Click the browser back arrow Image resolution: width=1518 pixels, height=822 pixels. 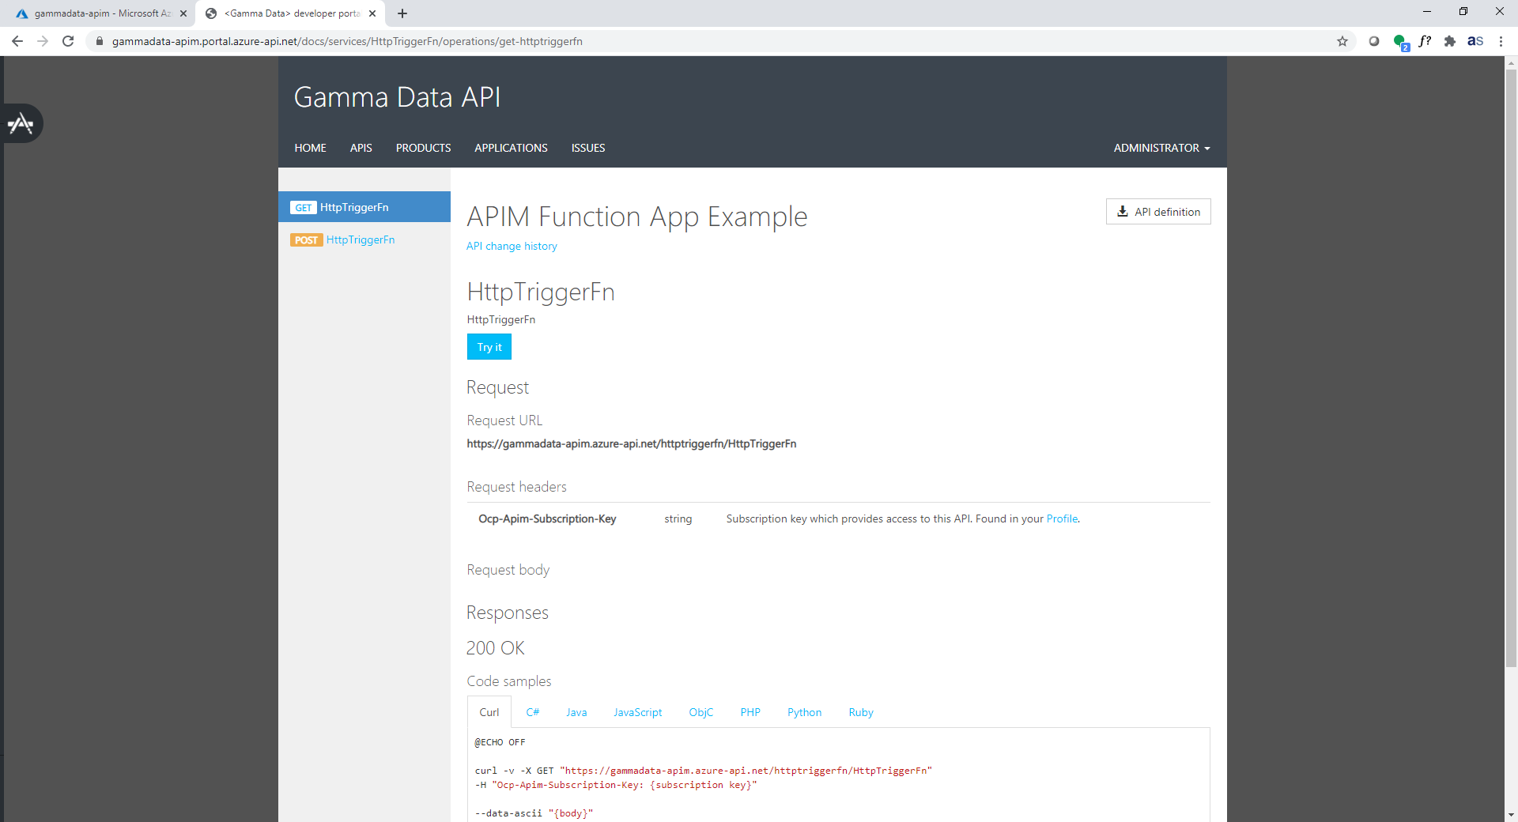pyautogui.click(x=17, y=41)
